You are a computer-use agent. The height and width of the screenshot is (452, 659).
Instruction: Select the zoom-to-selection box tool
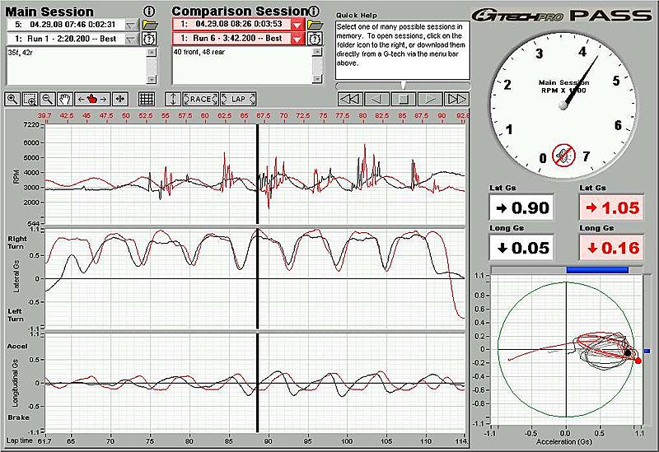[x=30, y=99]
